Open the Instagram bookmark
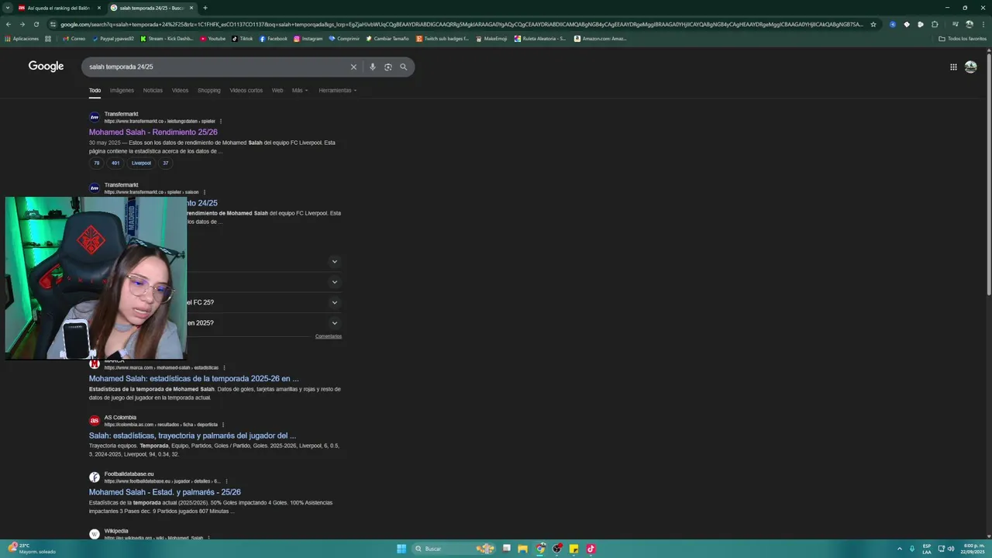This screenshot has height=558, width=992. tap(308, 39)
